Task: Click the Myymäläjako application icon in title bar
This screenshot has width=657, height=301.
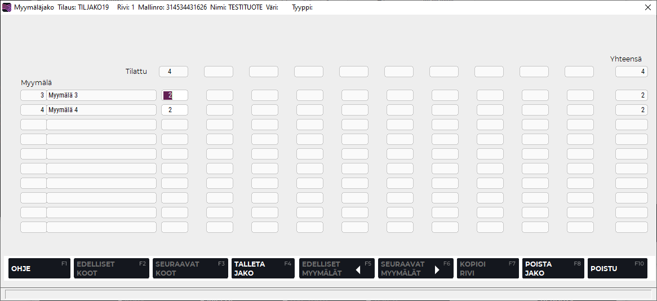Action: pos(7,7)
